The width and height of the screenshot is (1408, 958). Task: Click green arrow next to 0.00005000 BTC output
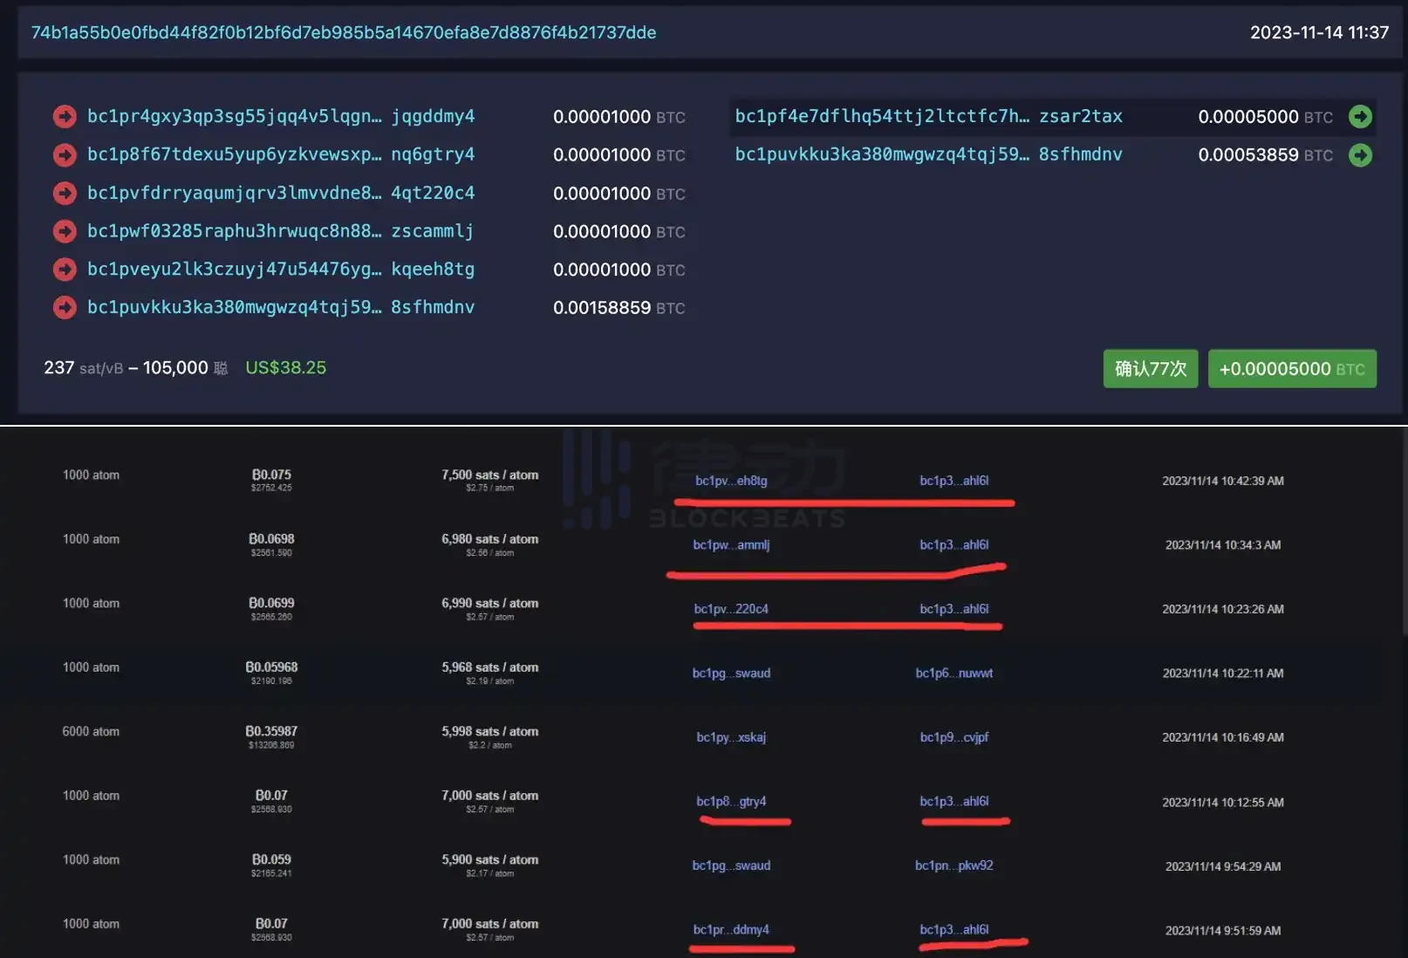(x=1360, y=117)
